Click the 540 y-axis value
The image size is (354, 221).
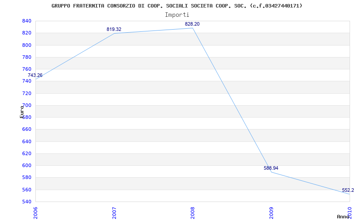27,202
